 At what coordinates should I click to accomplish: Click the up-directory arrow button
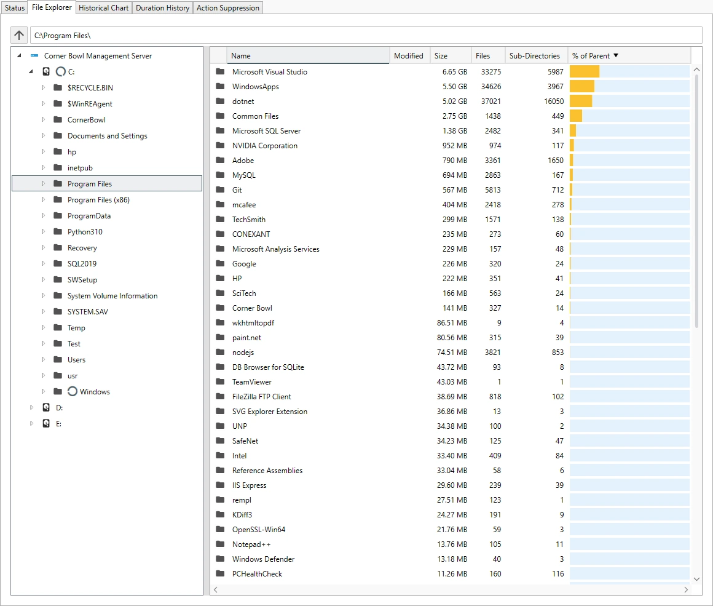point(19,36)
